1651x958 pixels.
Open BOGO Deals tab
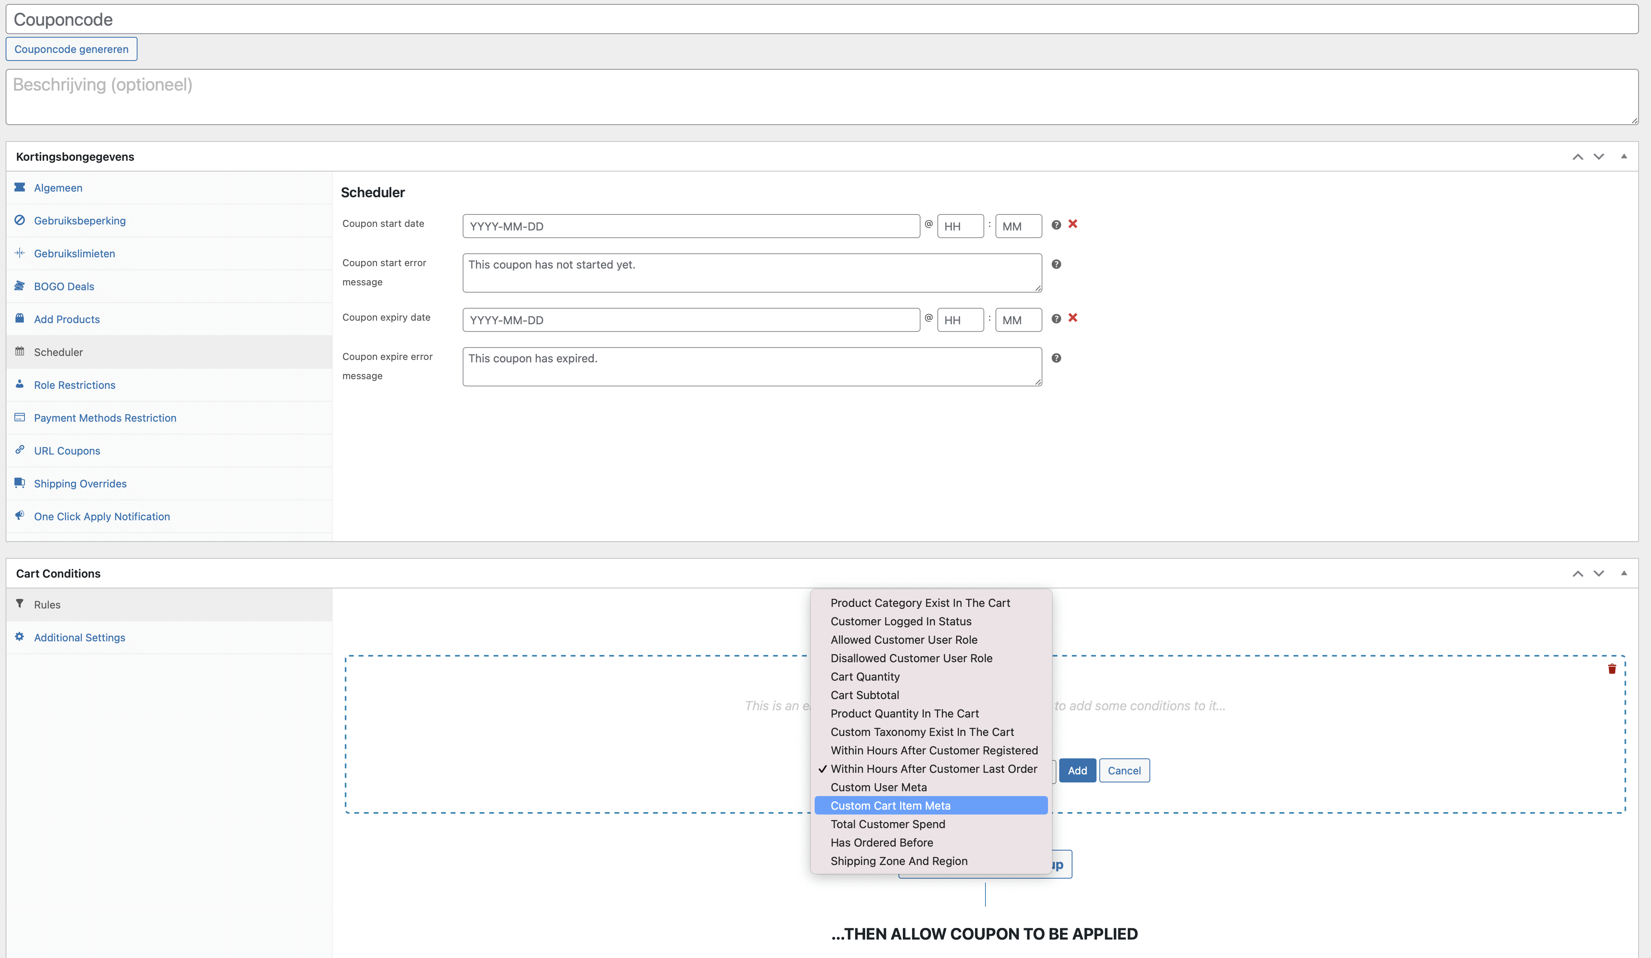(64, 286)
